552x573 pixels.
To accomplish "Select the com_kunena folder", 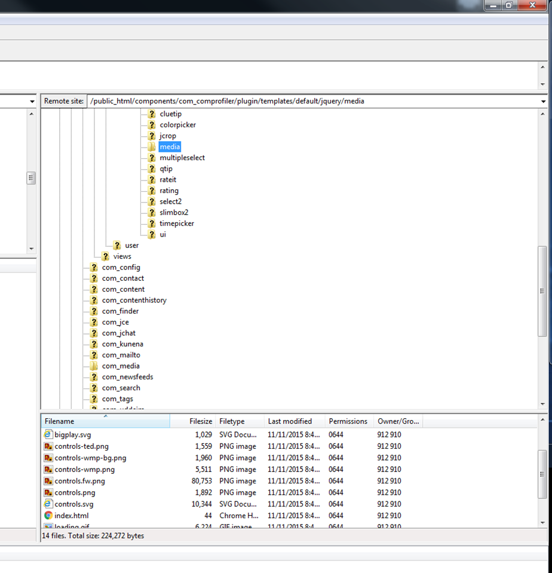I will pyautogui.click(x=122, y=344).
